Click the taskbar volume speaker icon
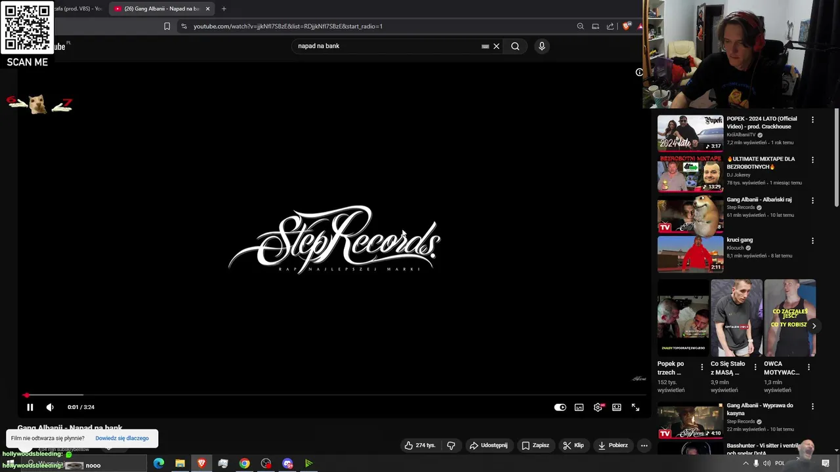 [x=766, y=463]
